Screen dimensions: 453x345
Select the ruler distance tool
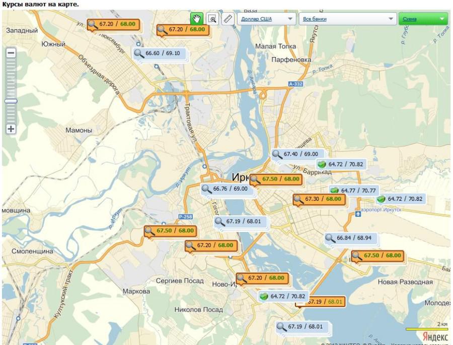228,19
